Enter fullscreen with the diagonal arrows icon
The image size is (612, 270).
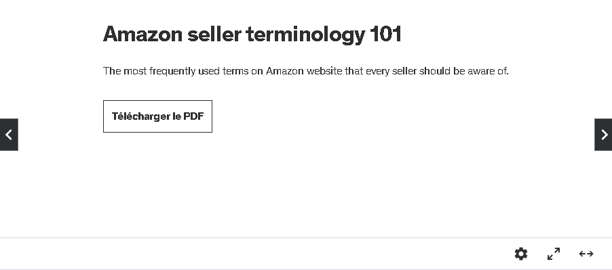(554, 254)
